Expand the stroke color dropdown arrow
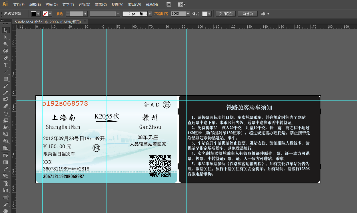This screenshot has width=357, height=213. pos(50,14)
